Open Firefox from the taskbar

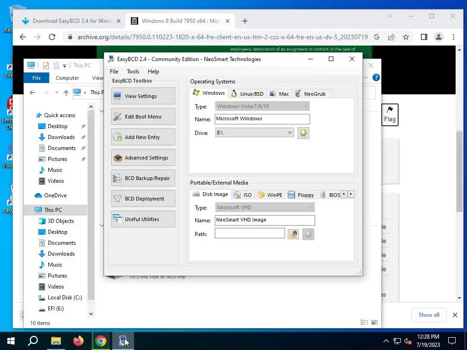click(x=78, y=341)
